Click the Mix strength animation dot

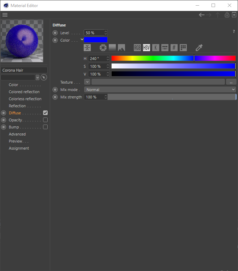(55, 97)
